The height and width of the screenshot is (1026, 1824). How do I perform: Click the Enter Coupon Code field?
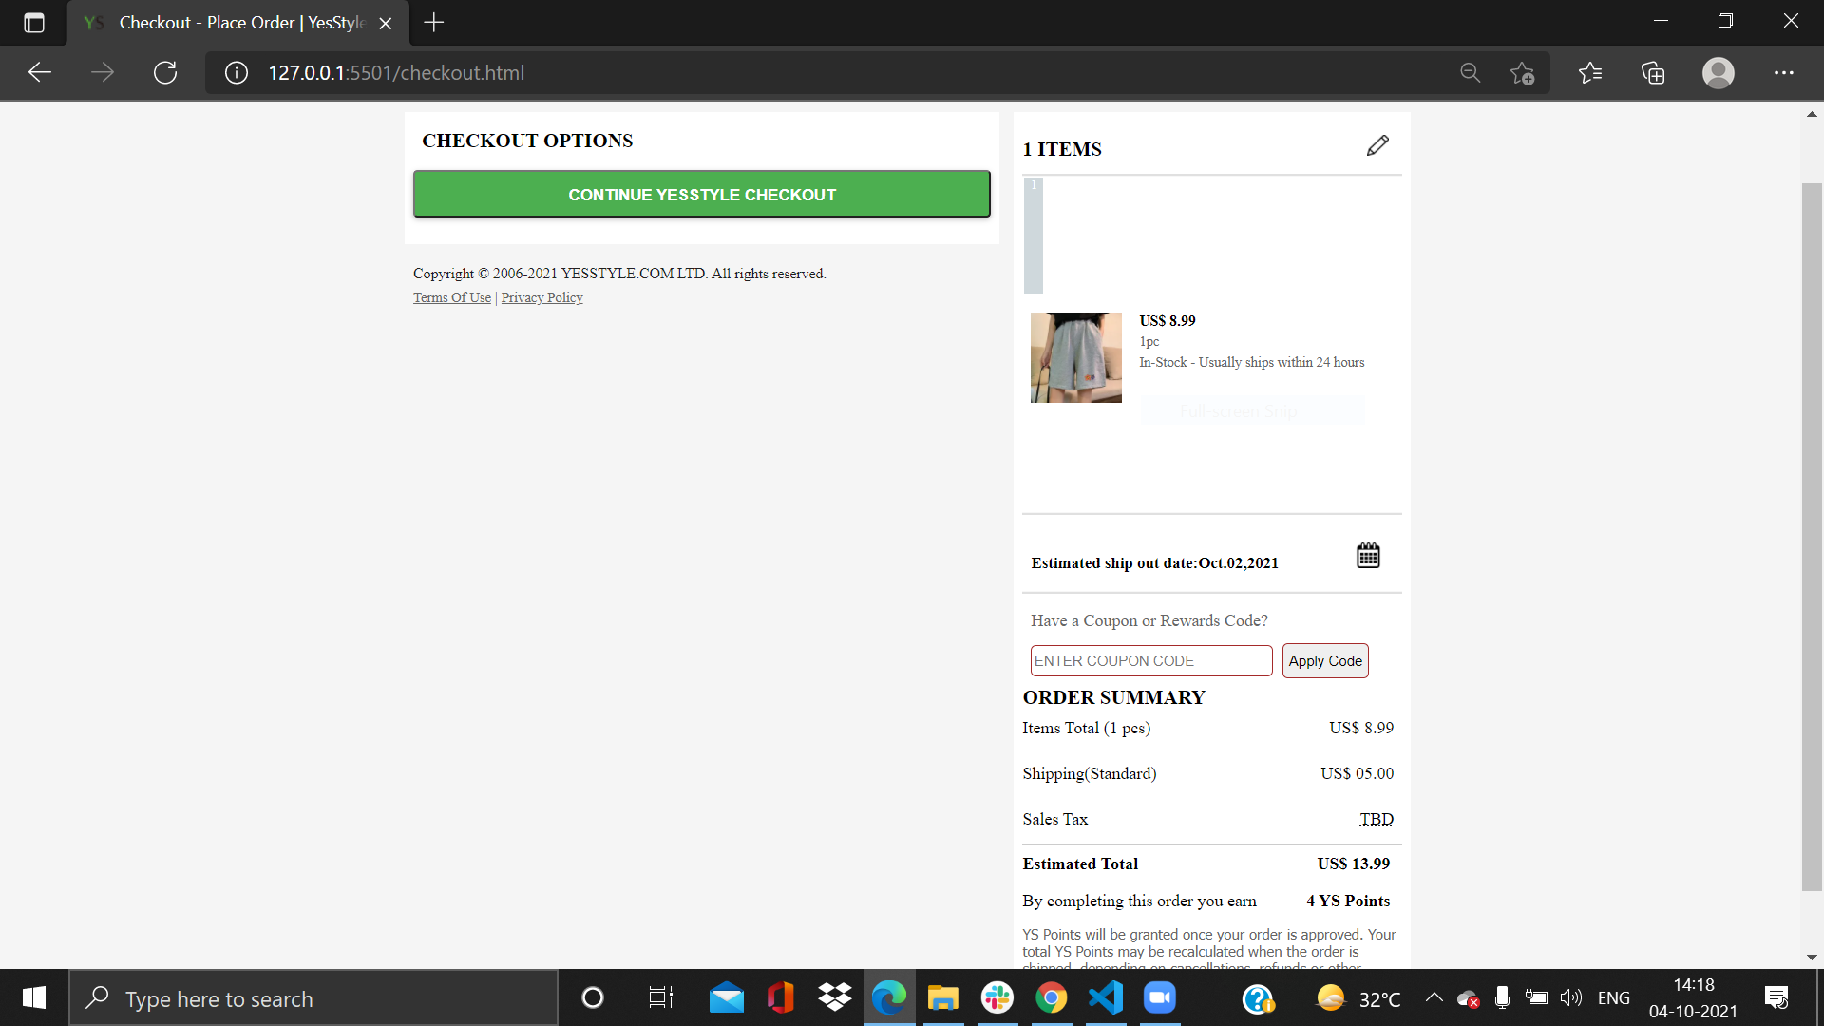click(x=1150, y=661)
